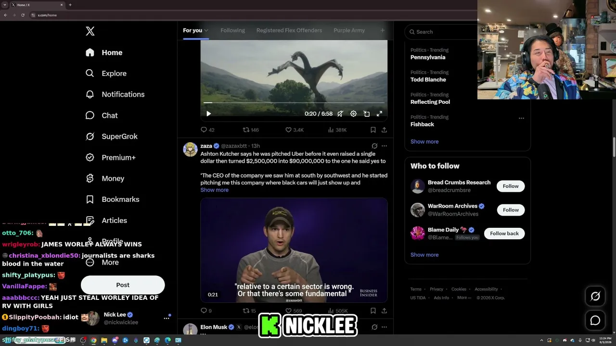Open picture-in-picture on the dragon video
This screenshot has height=346, width=616.
coord(367,114)
